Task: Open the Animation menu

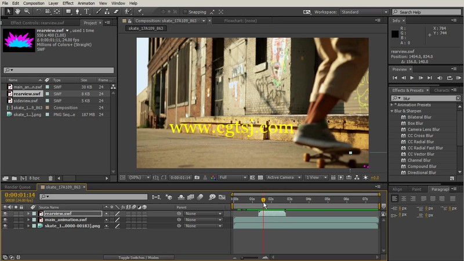Action: click(86, 3)
